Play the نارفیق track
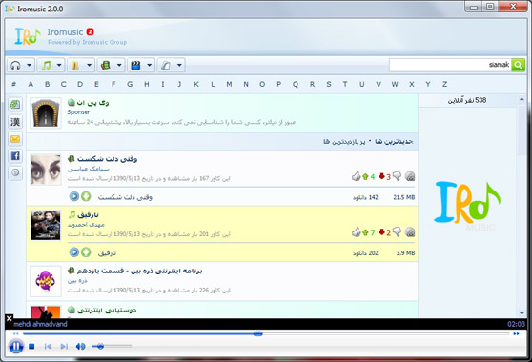 [x=74, y=252]
